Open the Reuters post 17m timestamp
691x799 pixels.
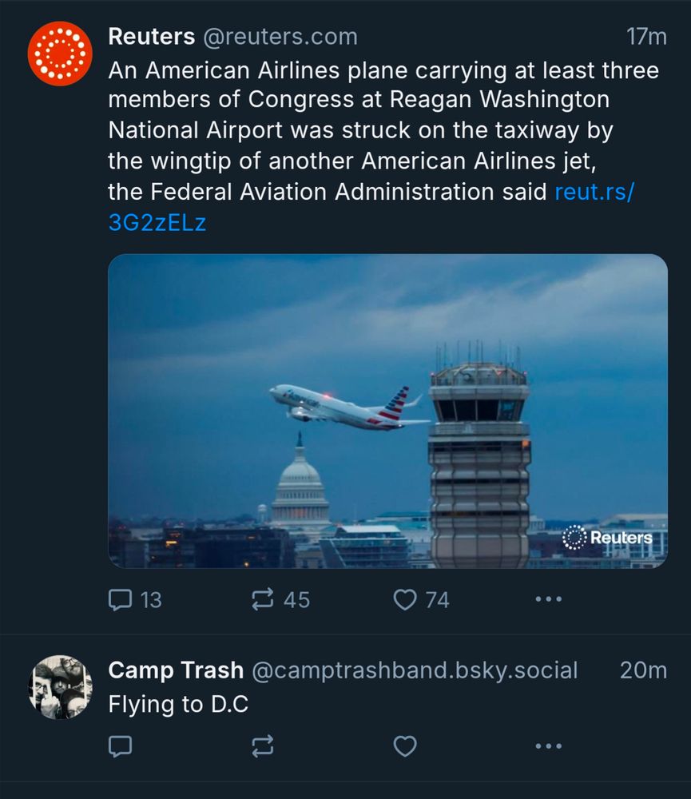click(646, 37)
